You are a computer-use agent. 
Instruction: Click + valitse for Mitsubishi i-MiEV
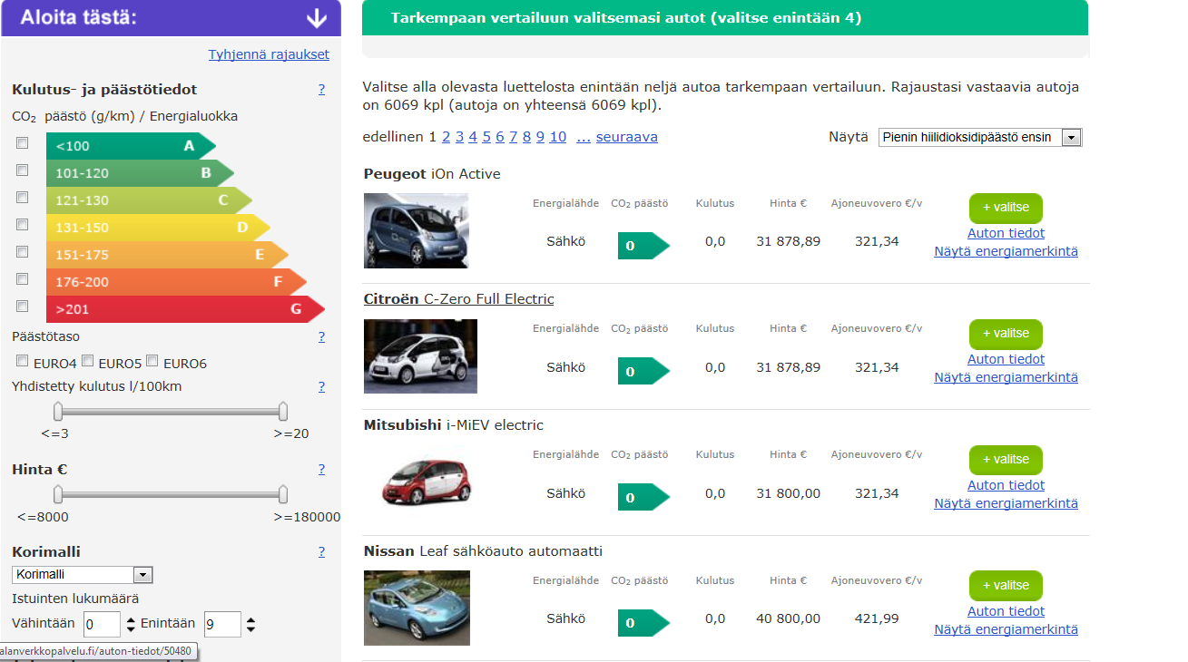point(1006,460)
